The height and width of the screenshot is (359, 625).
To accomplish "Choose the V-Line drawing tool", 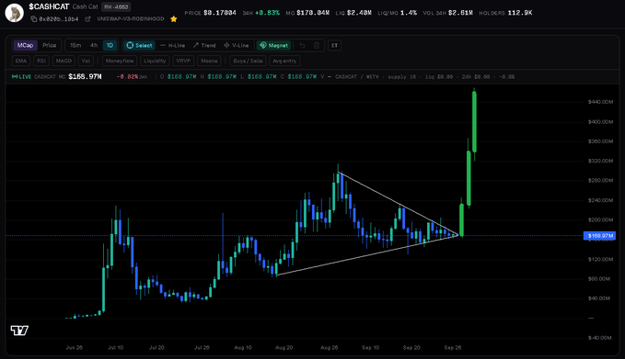I will tap(236, 45).
